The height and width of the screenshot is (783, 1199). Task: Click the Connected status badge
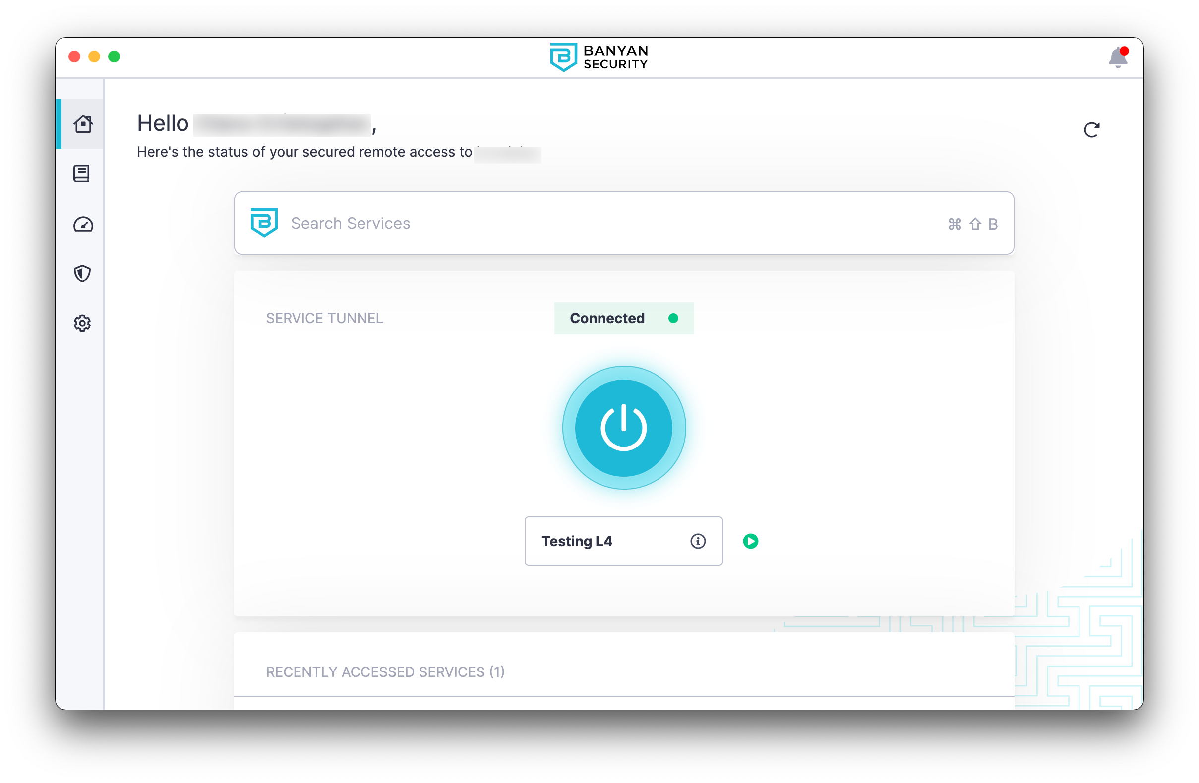tap(624, 318)
